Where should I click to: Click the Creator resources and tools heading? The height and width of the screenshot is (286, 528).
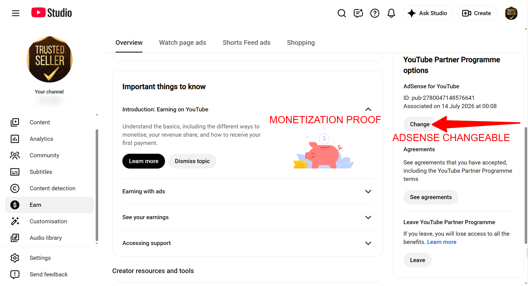pos(153,271)
